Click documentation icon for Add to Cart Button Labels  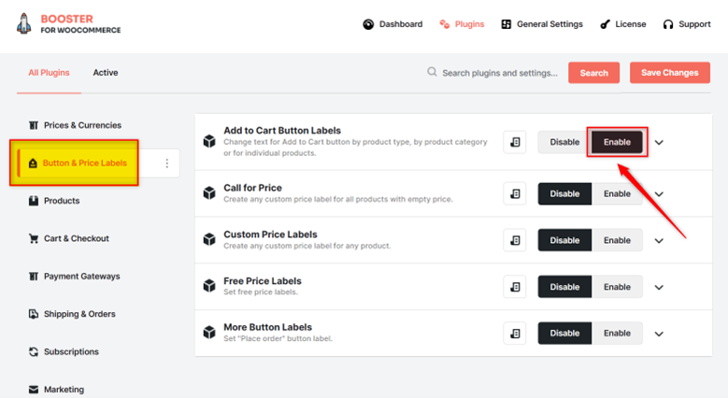(514, 142)
